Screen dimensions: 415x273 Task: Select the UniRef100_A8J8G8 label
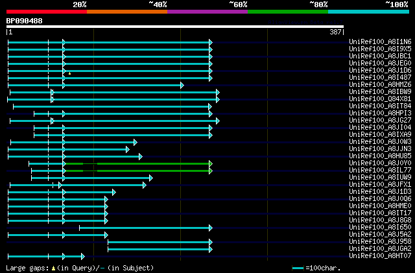tap(380, 220)
